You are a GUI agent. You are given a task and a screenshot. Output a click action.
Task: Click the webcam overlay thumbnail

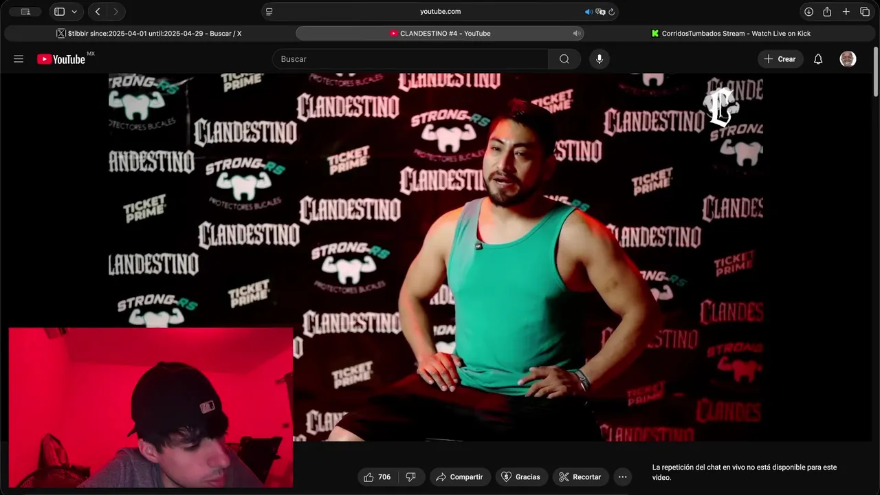coord(151,407)
